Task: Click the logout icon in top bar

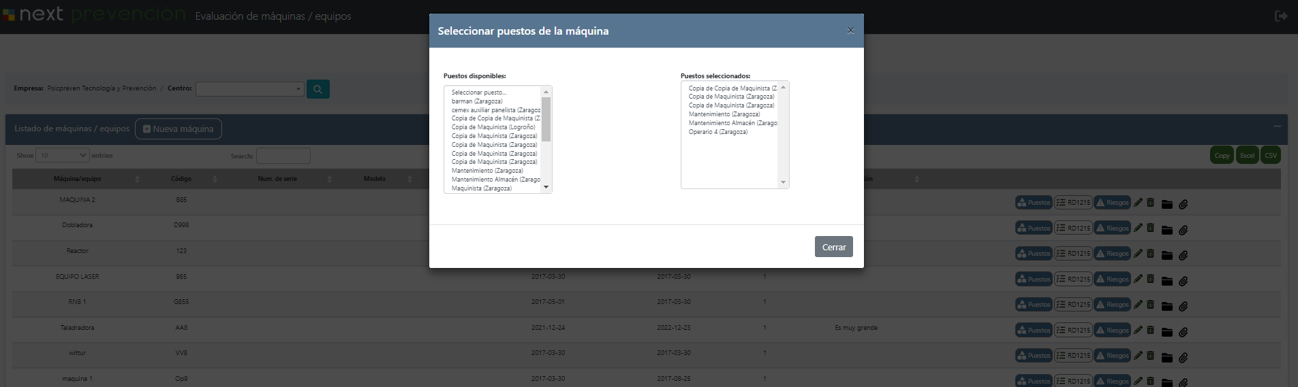Action: pyautogui.click(x=1280, y=16)
